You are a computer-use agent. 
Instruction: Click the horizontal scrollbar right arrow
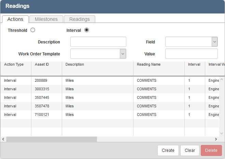pyautogui.click(x=216, y=139)
